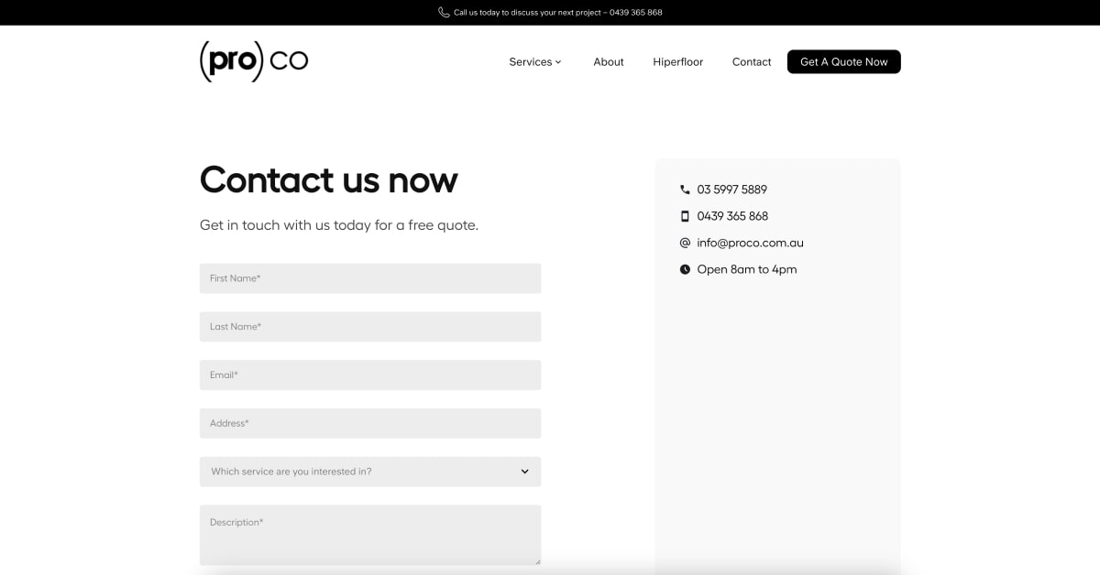Click the clock icon next to opening hours
The width and height of the screenshot is (1100, 575).
point(685,269)
